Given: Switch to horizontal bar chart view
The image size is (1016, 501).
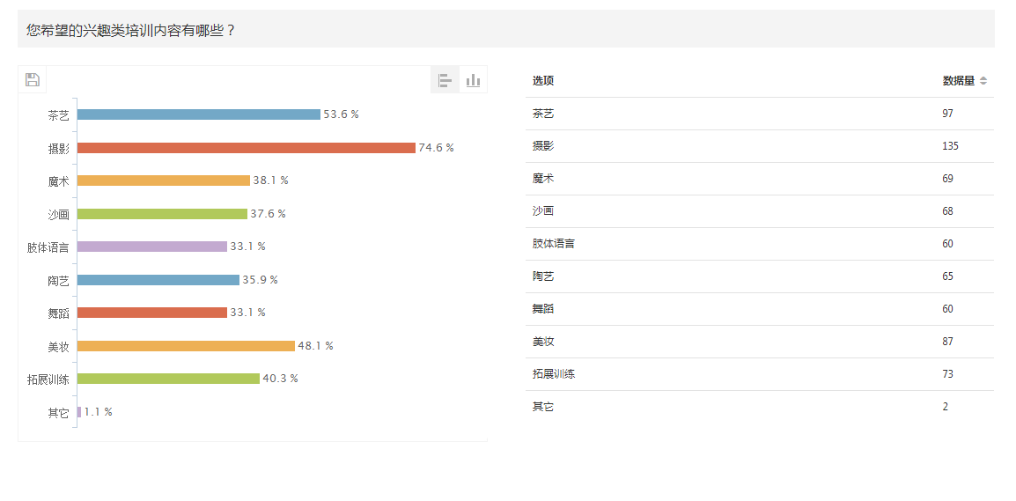Looking at the screenshot, I should coord(445,80).
